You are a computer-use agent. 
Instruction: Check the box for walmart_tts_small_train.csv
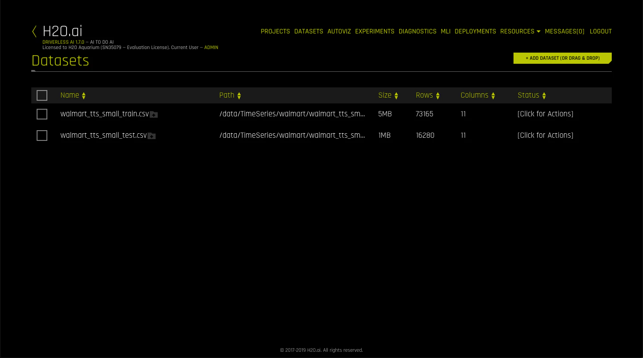tap(42, 114)
